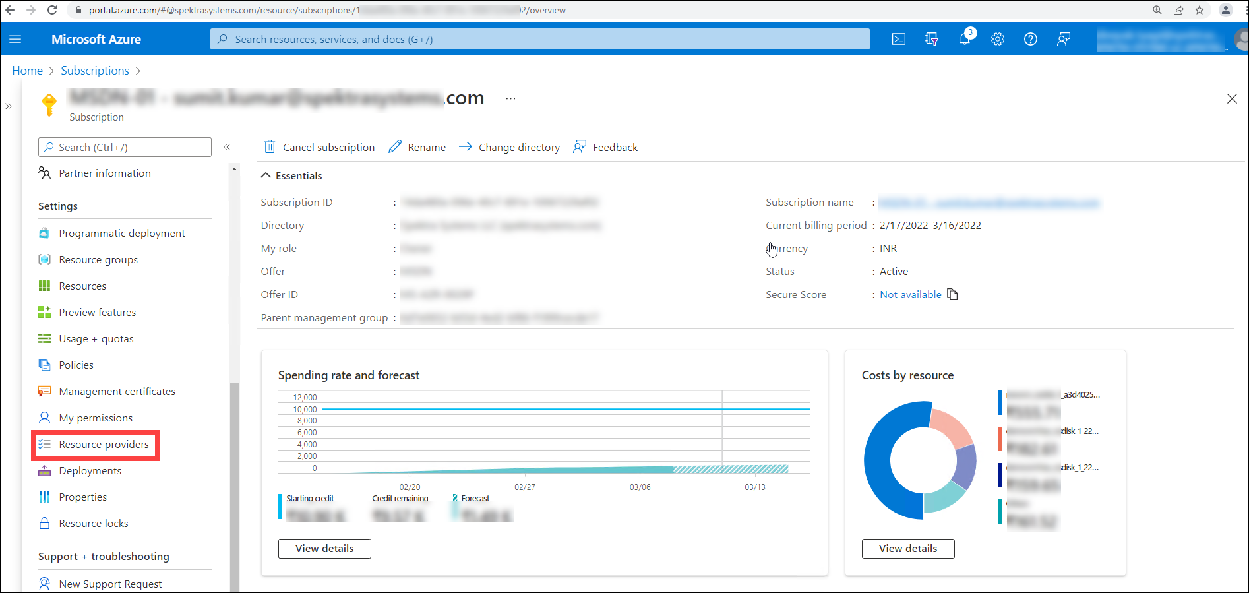Click the Not available secure score link
This screenshot has width=1249, height=593.
(911, 294)
